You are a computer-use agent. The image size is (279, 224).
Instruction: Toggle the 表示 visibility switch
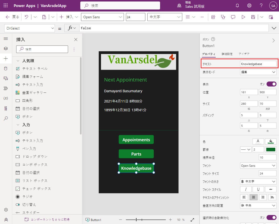pyautogui.click(x=271, y=84)
